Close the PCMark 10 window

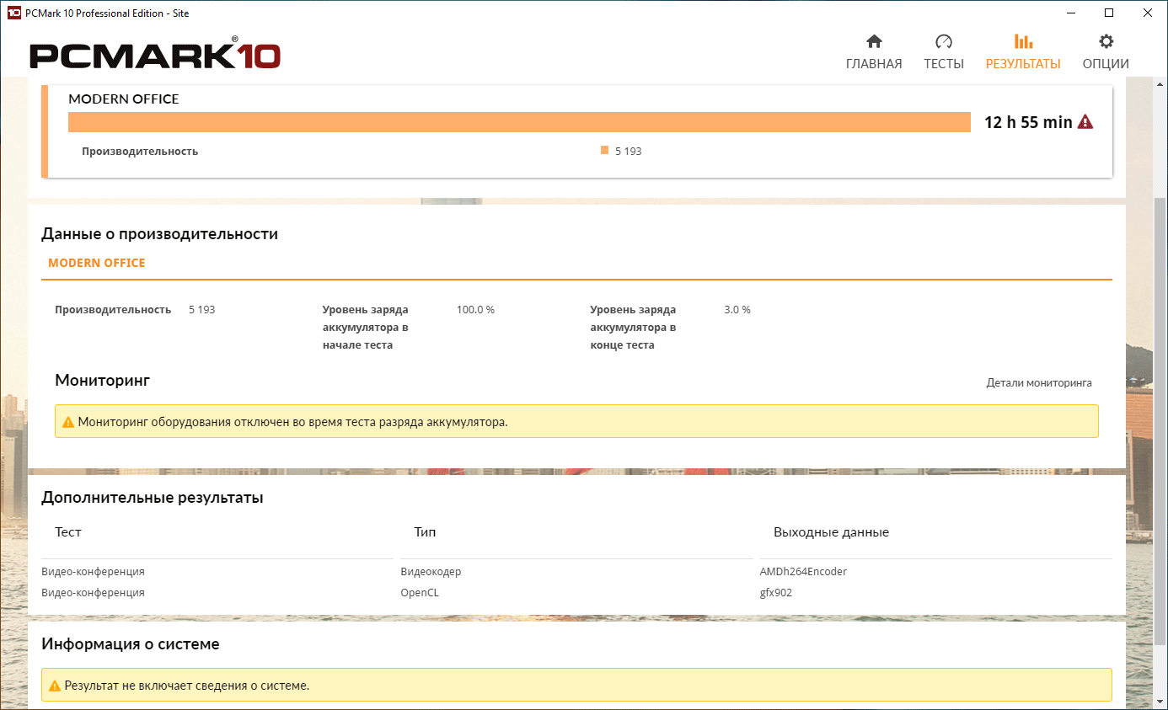coord(1148,13)
